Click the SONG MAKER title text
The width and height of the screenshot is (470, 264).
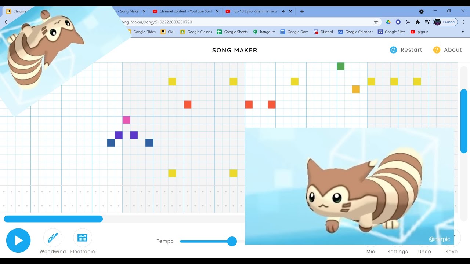[235, 50]
